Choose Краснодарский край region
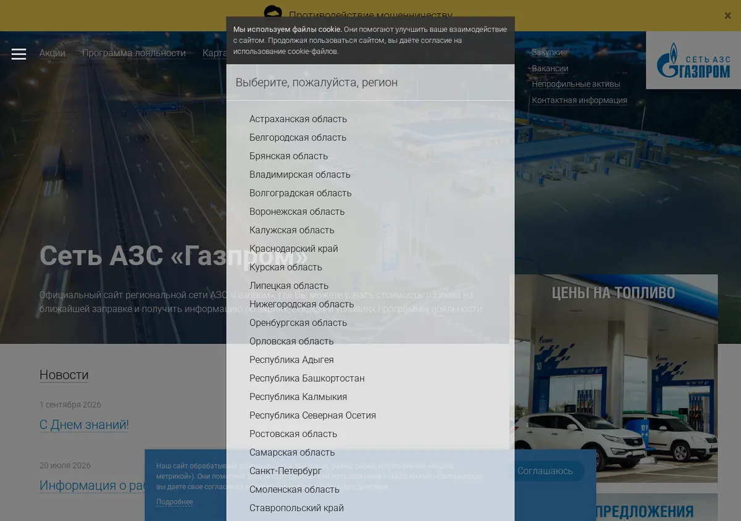The width and height of the screenshot is (741, 521). tap(294, 248)
